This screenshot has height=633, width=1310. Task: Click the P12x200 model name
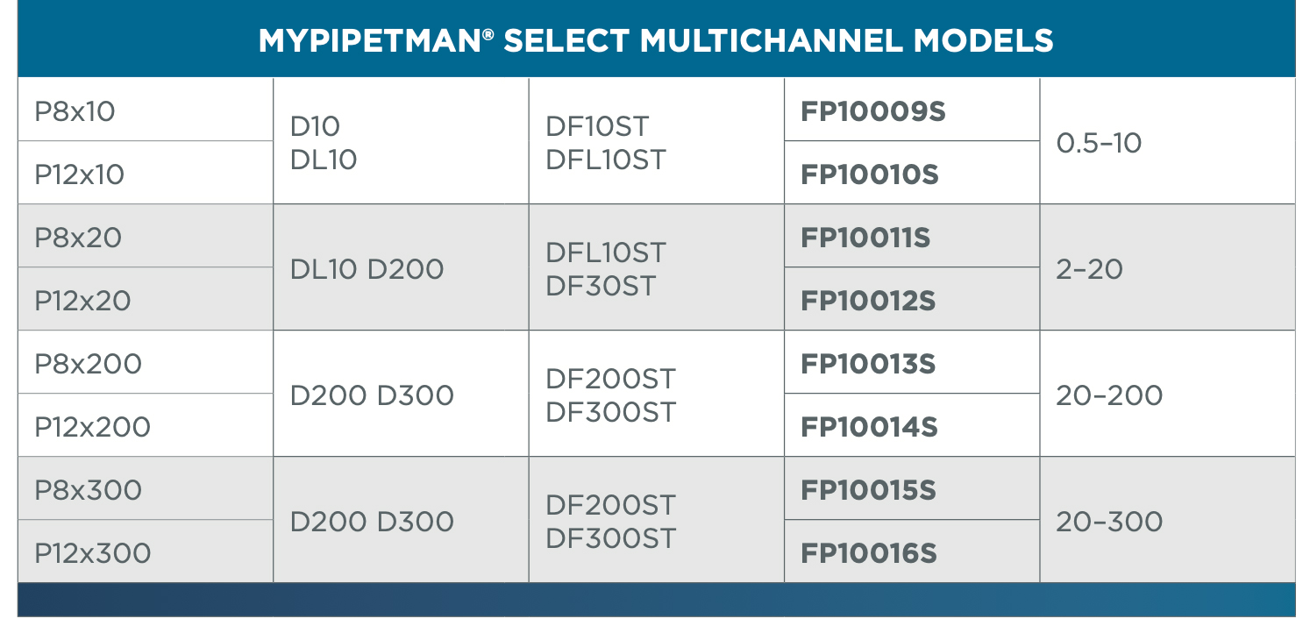pyautogui.click(x=93, y=427)
